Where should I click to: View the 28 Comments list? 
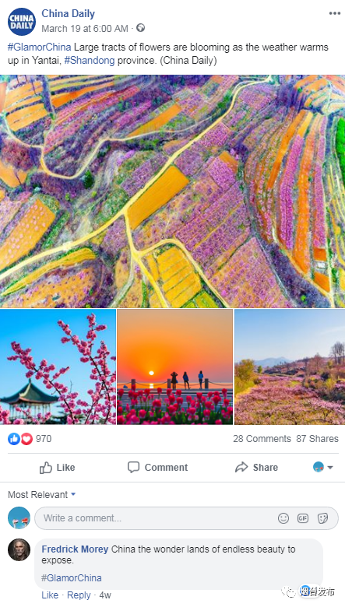262,439
